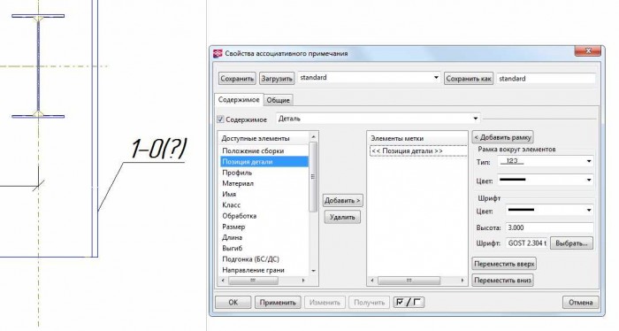Click the Применить button
This screenshot has width=619, height=331.
click(x=278, y=303)
